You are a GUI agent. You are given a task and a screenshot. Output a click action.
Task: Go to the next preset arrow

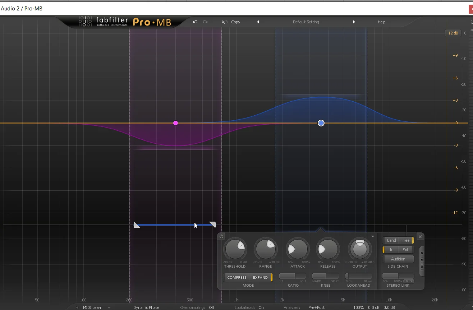click(354, 22)
